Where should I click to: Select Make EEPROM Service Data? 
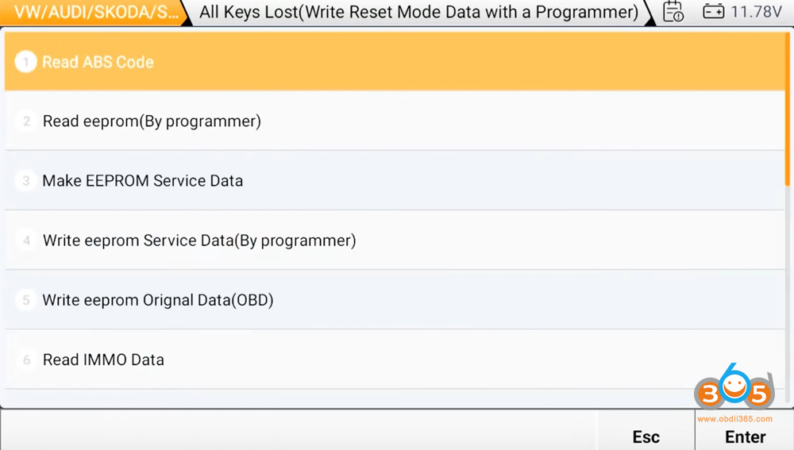pyautogui.click(x=143, y=181)
